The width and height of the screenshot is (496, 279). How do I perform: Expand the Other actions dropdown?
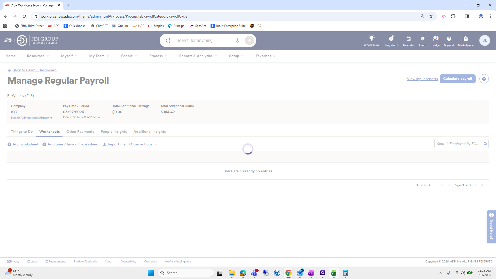(143, 144)
